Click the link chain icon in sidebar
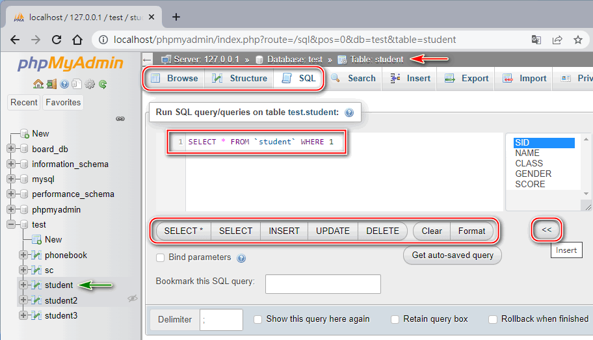This screenshot has height=340, width=593. [120, 119]
